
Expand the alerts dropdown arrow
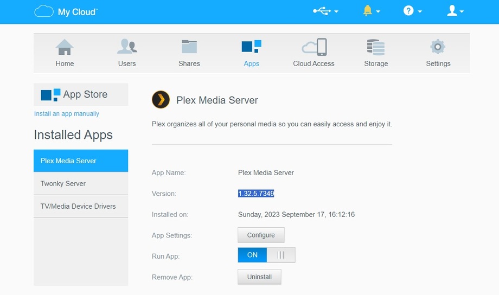[x=378, y=11]
